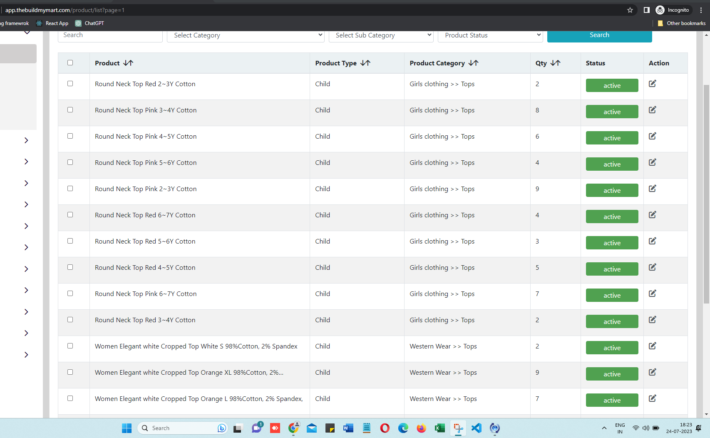Click the Search button

599,35
